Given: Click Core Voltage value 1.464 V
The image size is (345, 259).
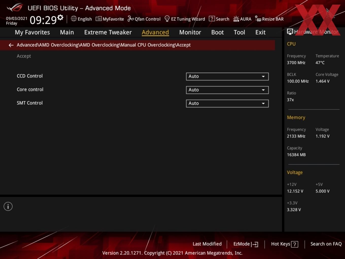Looking at the screenshot, I should pyautogui.click(x=322, y=81).
